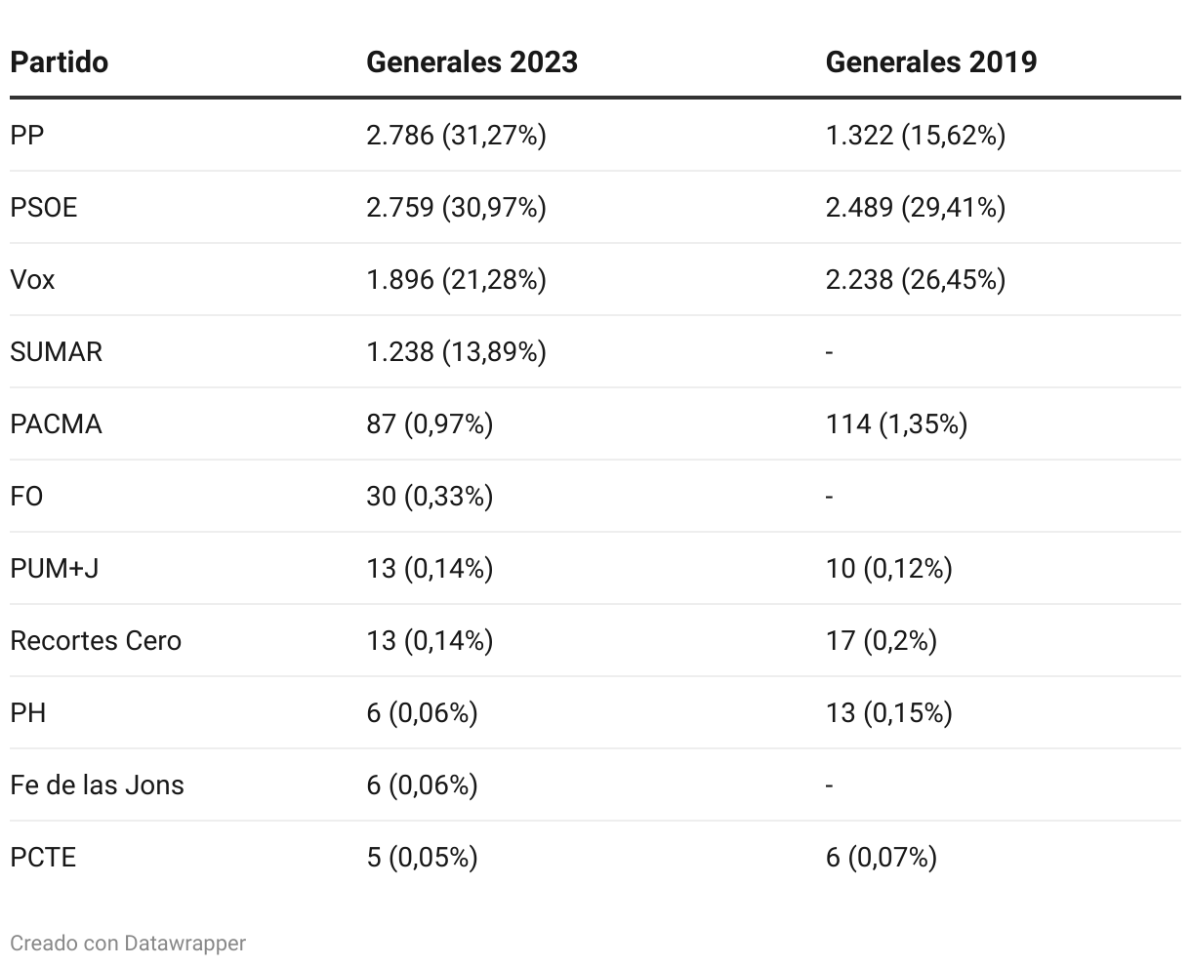
Task: Click the Recortes Cero row label
Action: 96,641
